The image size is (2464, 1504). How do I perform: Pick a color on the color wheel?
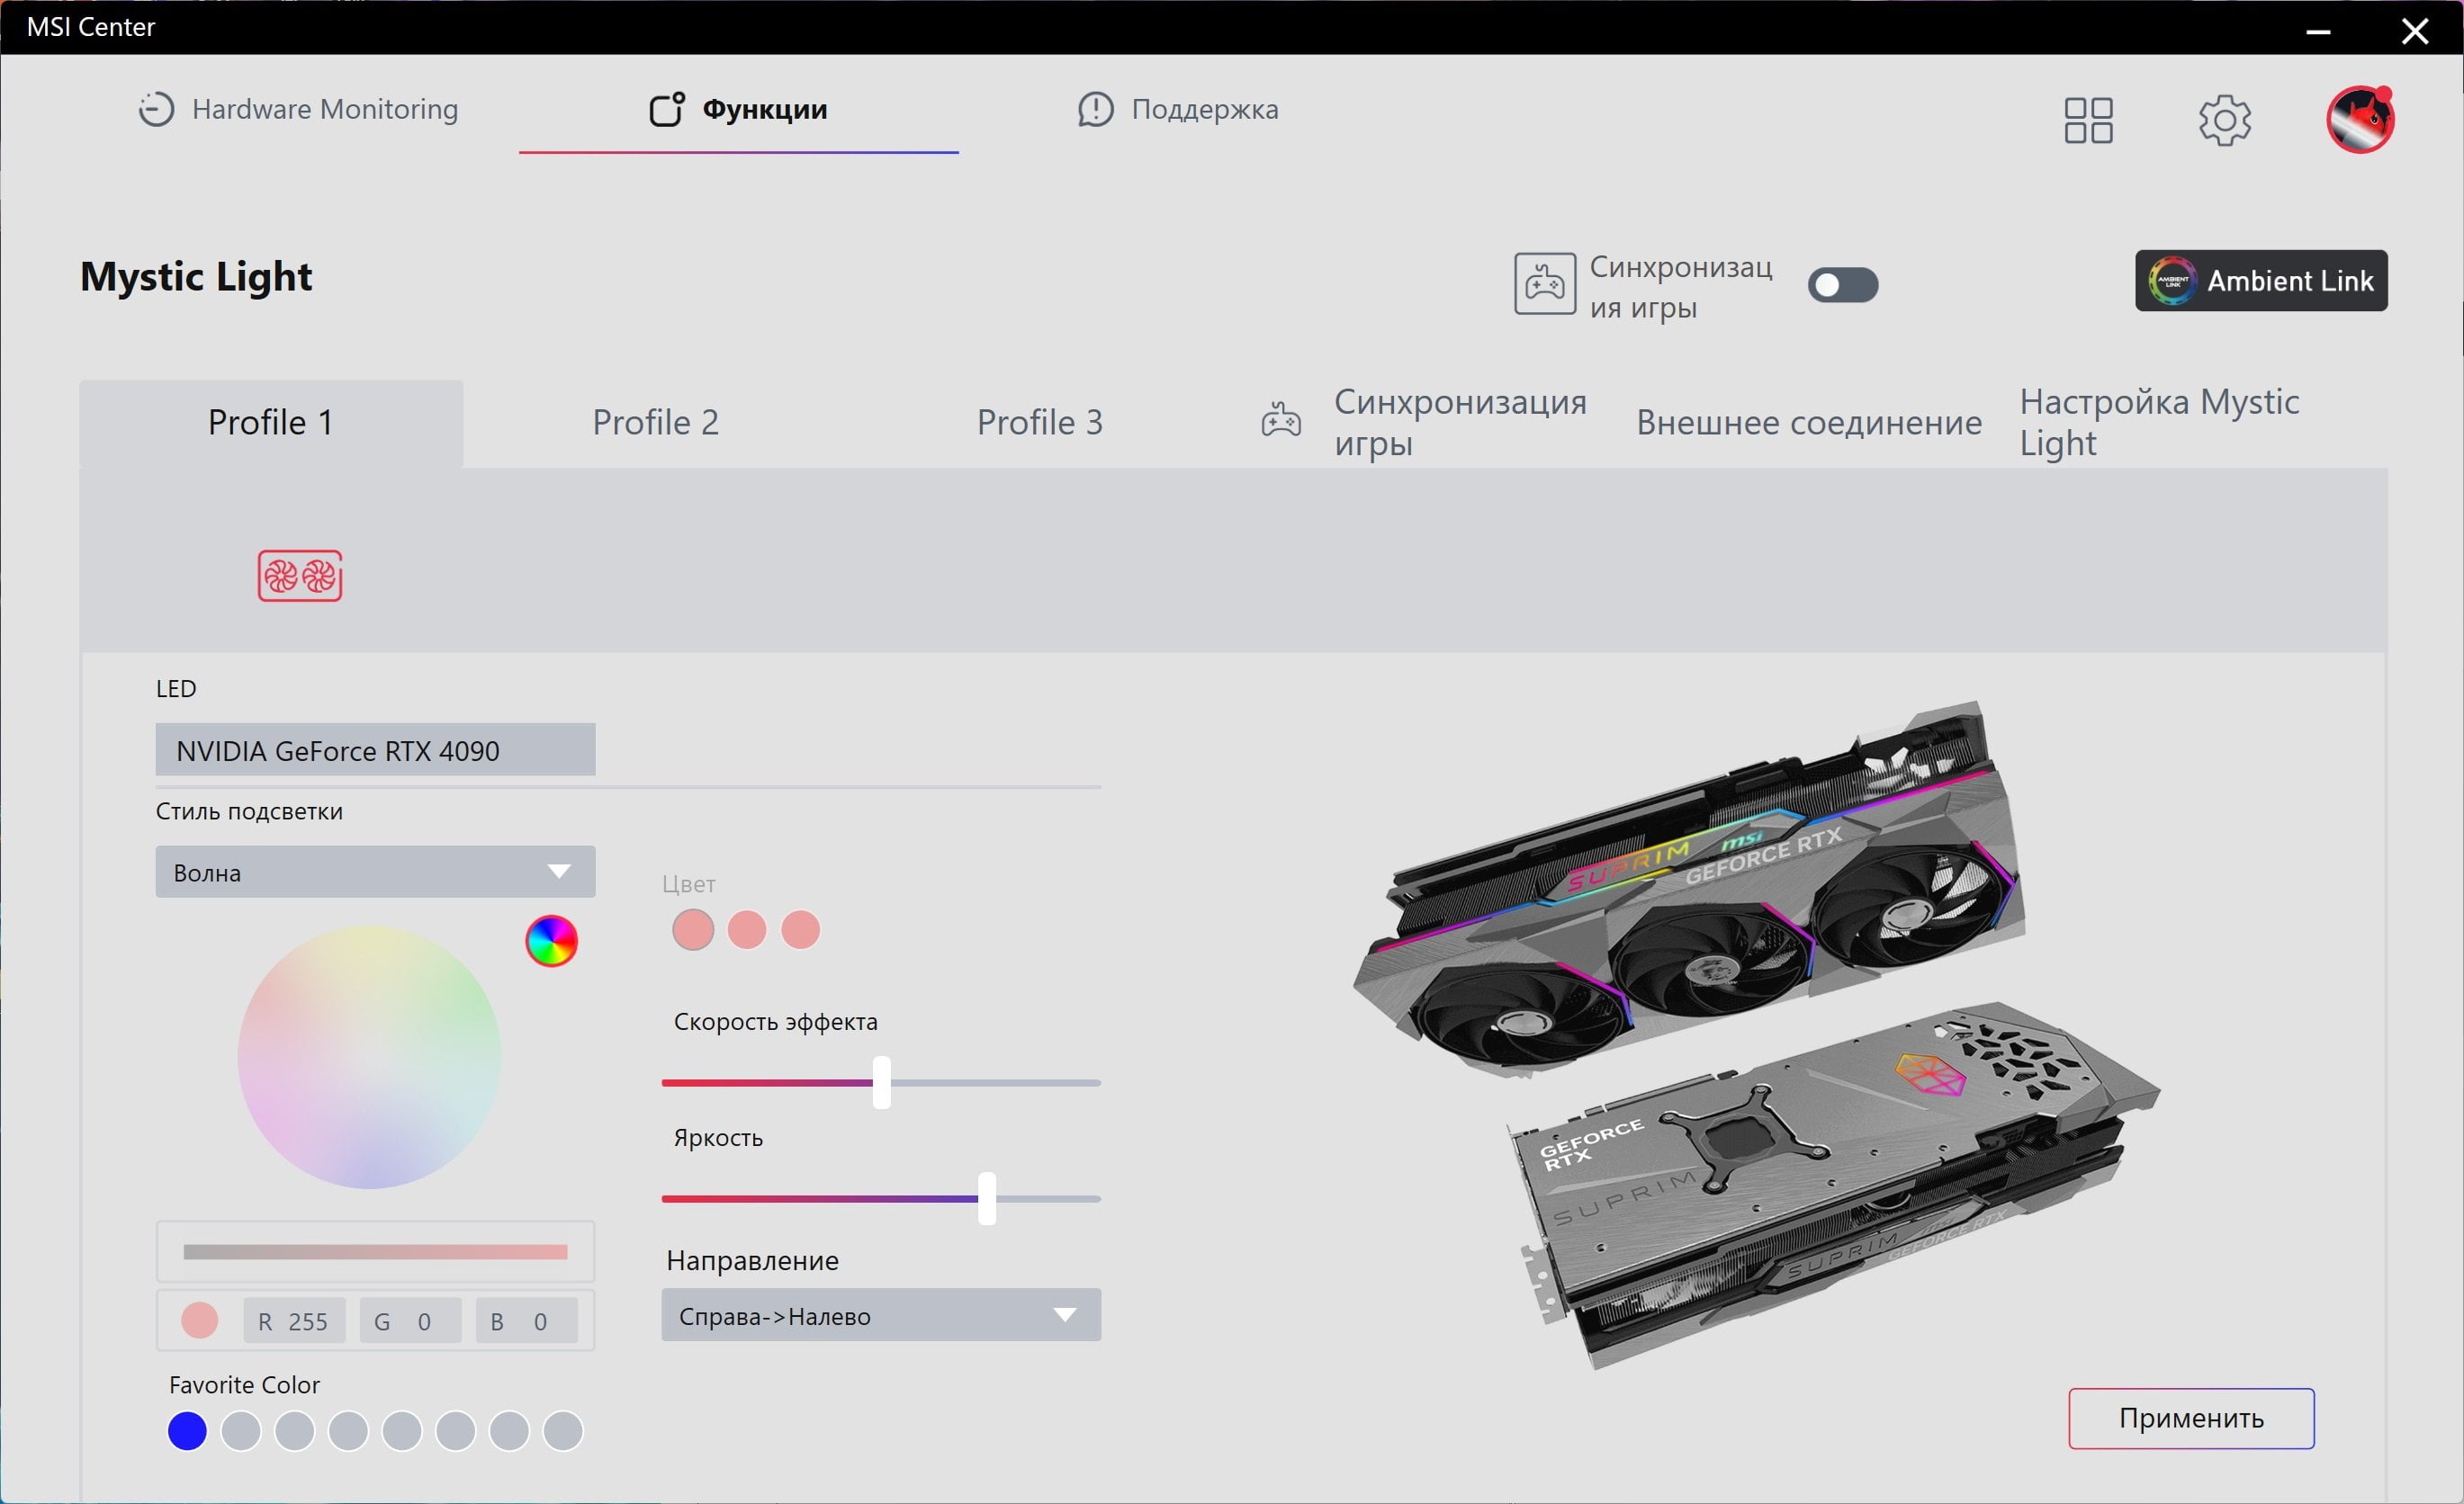(369, 1057)
